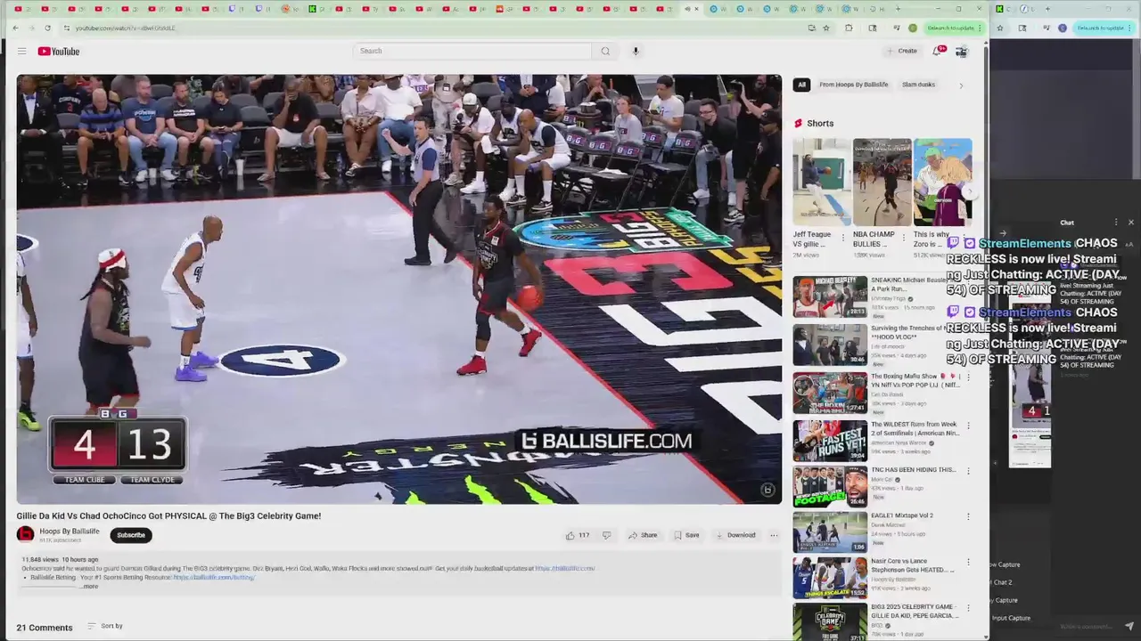The width and height of the screenshot is (1141, 641).
Task: Open options for TNC HAS BEEN HIDING video
Action: click(x=968, y=470)
